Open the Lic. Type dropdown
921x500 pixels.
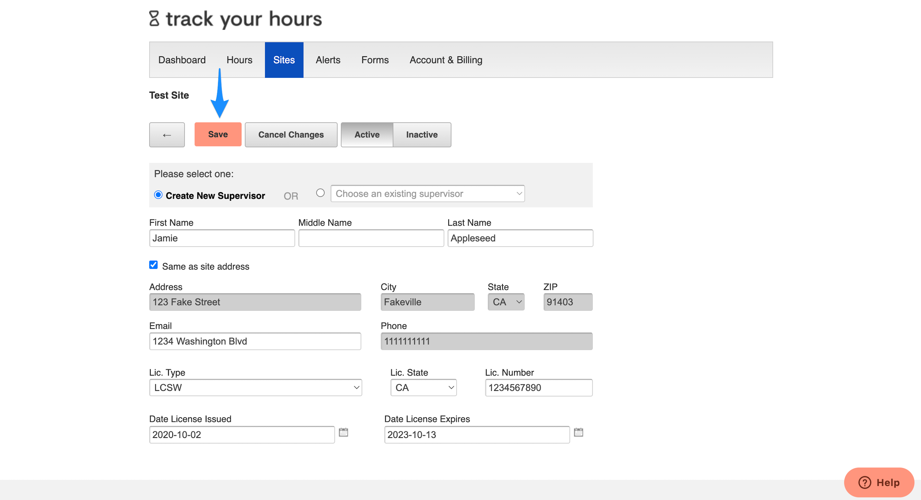[x=256, y=388]
